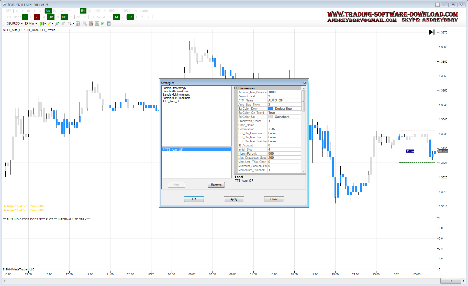This screenshot has height=286, width=468.
Task: Select the pencil drawing tools icon
Action: 50,24
